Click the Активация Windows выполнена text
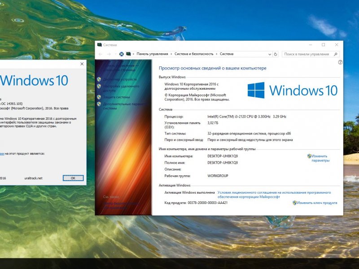The image size is (359, 269). click(189, 193)
